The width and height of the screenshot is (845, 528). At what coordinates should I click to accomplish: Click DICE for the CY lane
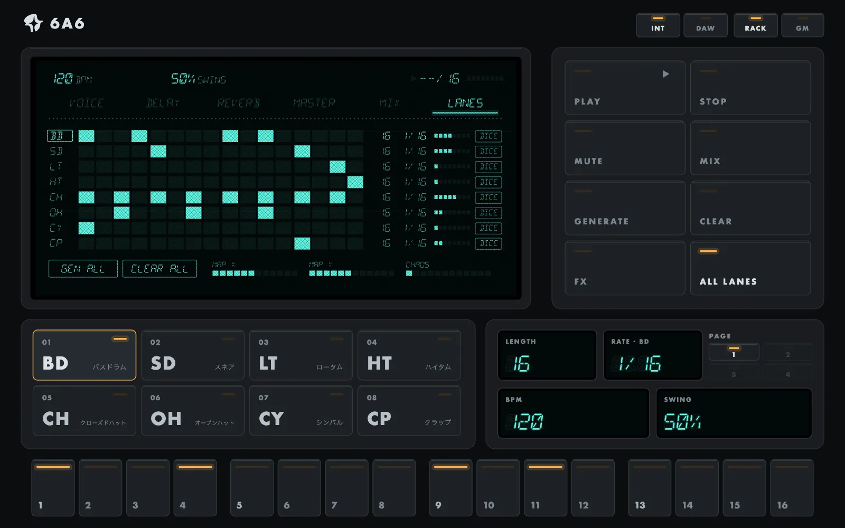coord(489,228)
